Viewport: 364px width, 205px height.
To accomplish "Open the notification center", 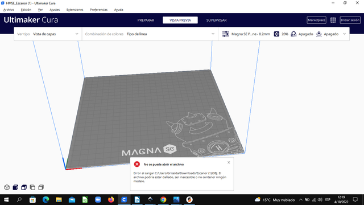I will pyautogui.click(x=355, y=200).
